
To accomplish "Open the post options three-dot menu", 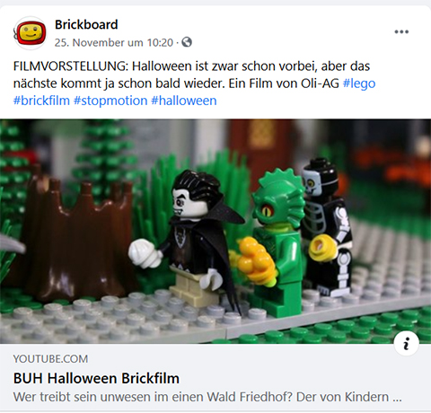I will [x=401, y=31].
